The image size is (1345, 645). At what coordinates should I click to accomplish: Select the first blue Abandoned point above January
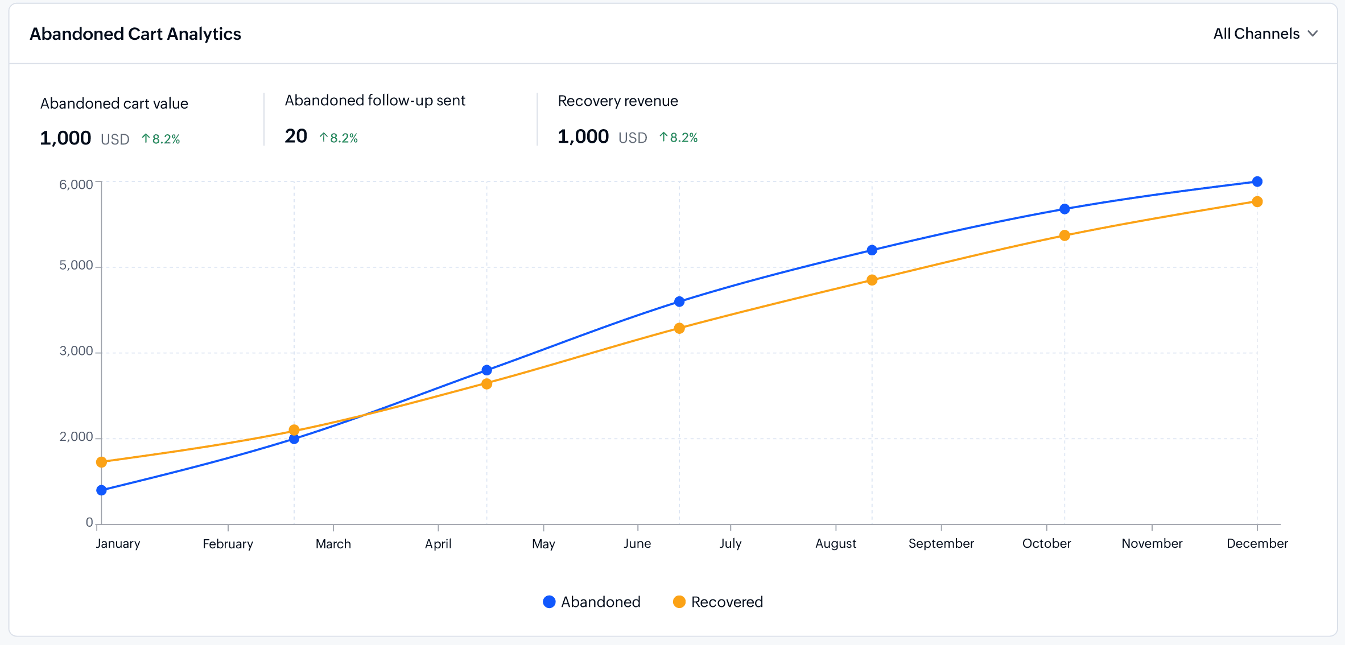coord(102,490)
